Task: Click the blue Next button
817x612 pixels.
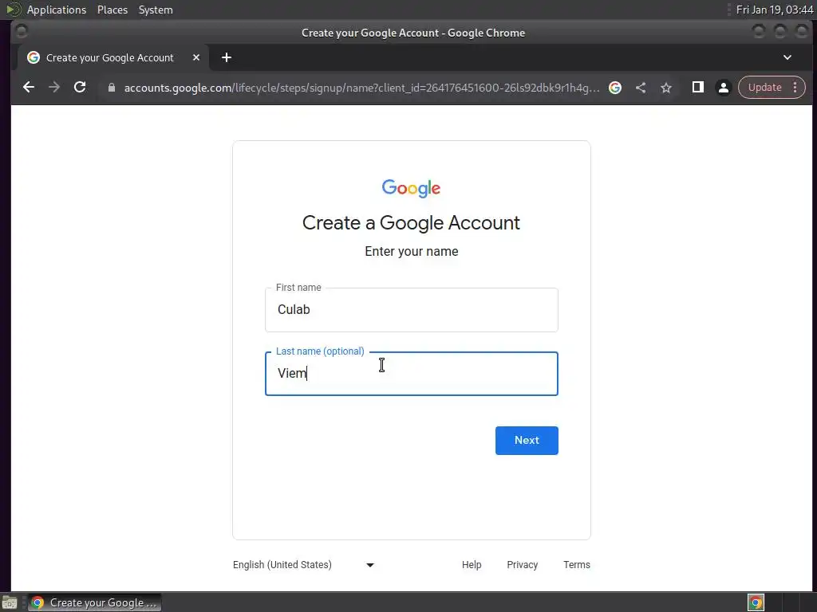Action: coord(527,440)
